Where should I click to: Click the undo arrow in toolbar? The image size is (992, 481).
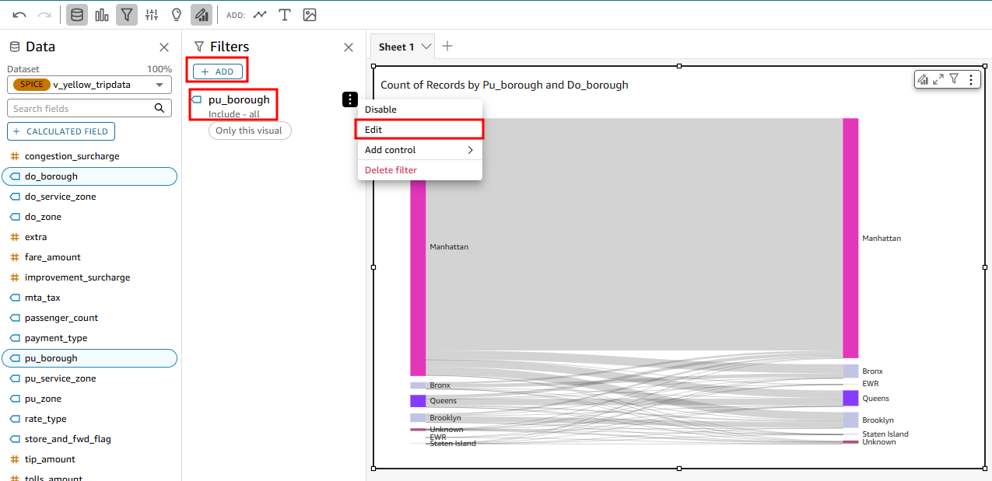(19, 15)
